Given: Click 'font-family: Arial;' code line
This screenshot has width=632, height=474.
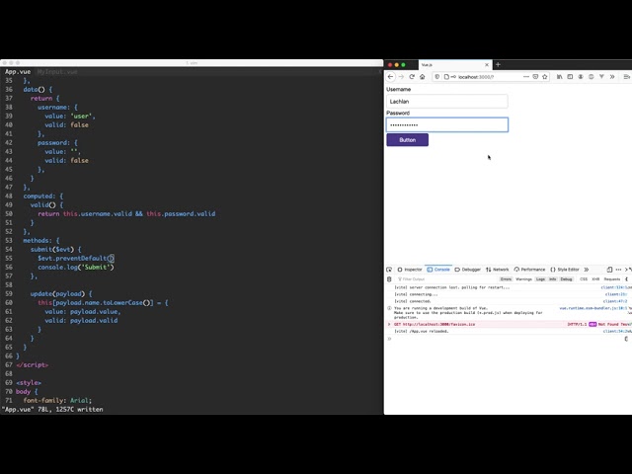Looking at the screenshot, I should 57,400.
